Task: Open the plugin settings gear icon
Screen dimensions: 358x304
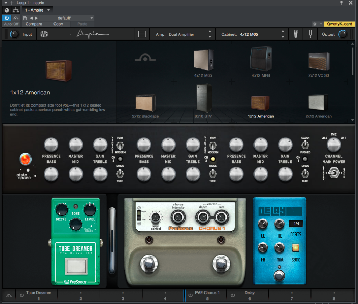Action: pos(315,24)
